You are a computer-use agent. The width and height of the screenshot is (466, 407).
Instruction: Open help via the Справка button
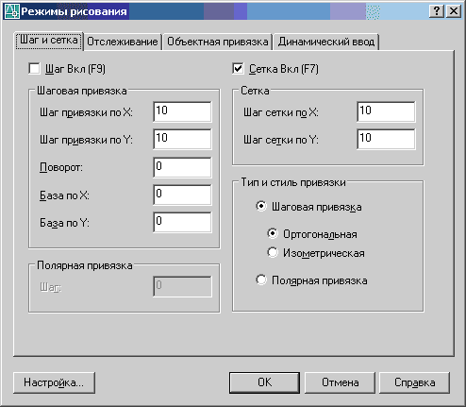[415, 382]
